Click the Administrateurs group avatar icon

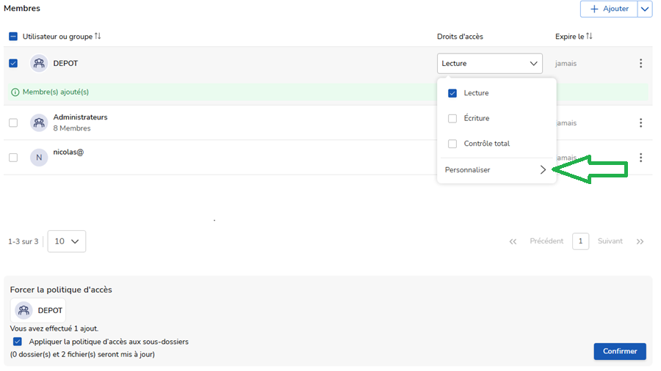tap(39, 123)
